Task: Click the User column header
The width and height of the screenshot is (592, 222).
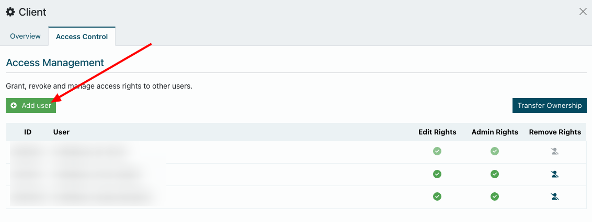Action: pyautogui.click(x=61, y=132)
